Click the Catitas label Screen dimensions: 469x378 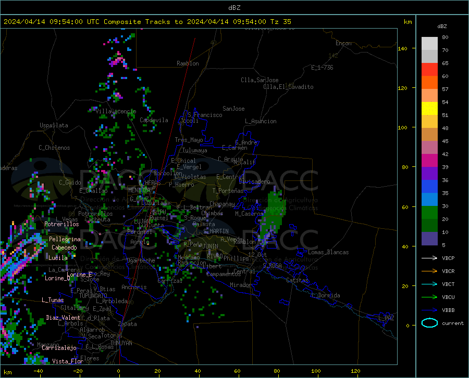click(297, 280)
